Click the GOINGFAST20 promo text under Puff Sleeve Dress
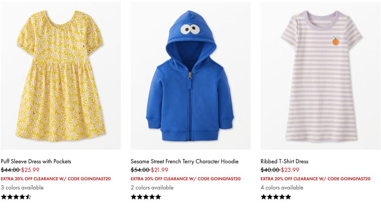The height and width of the screenshot is (211, 381). (55, 179)
